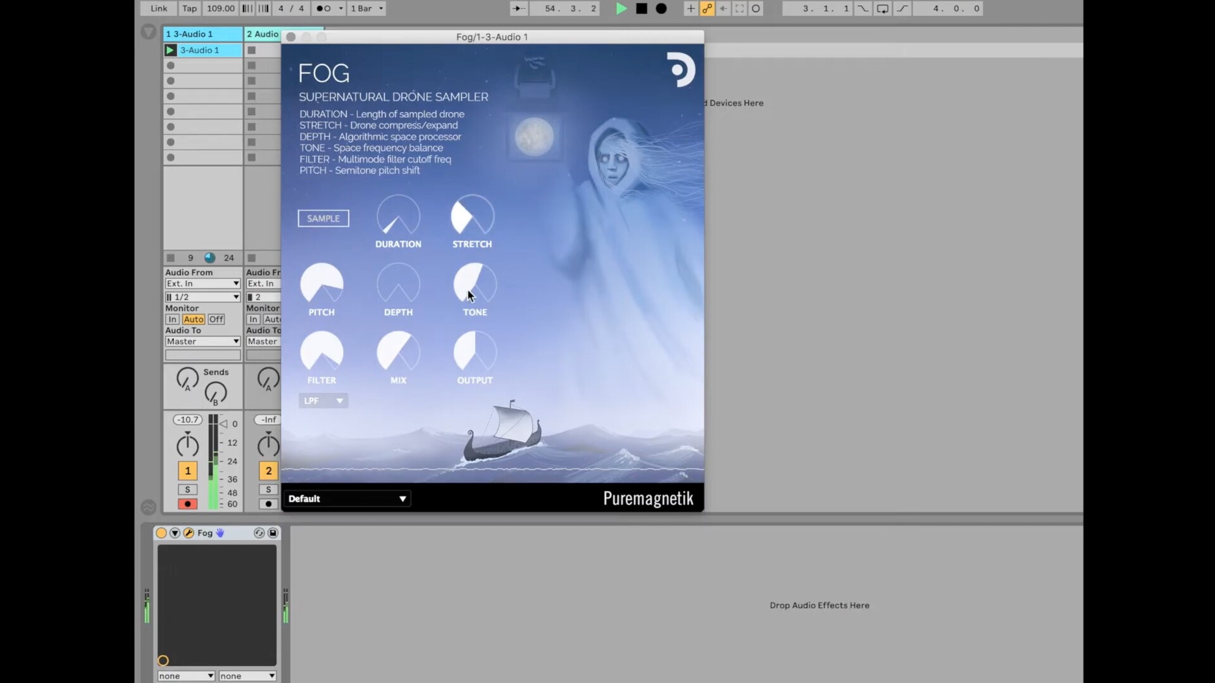1215x683 pixels.
Task: Click the plus MIDI overdub icon
Action: (690, 8)
